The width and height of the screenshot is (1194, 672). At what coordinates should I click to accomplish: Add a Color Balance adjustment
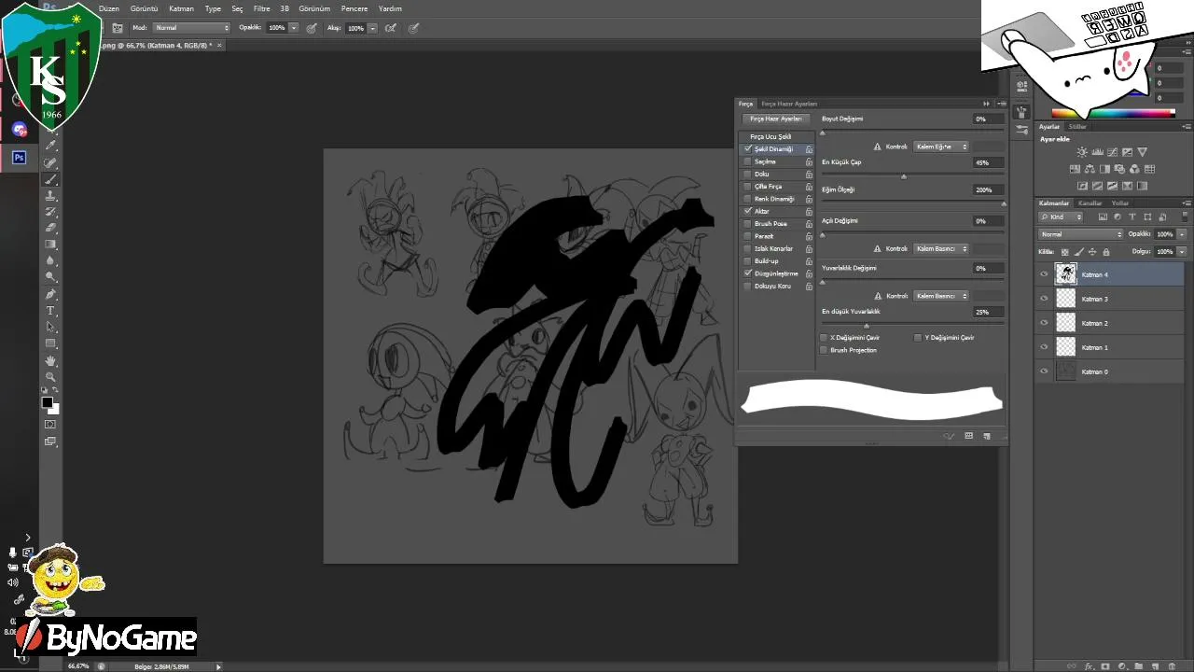(1090, 169)
